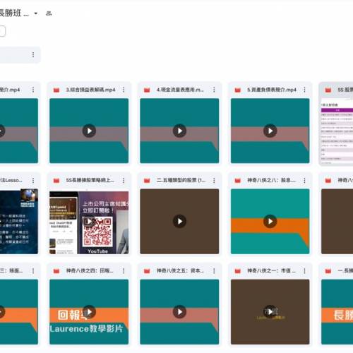Click video file icon of 4.現金流量表 file
This screenshot has width=353, height=353.
147,90
